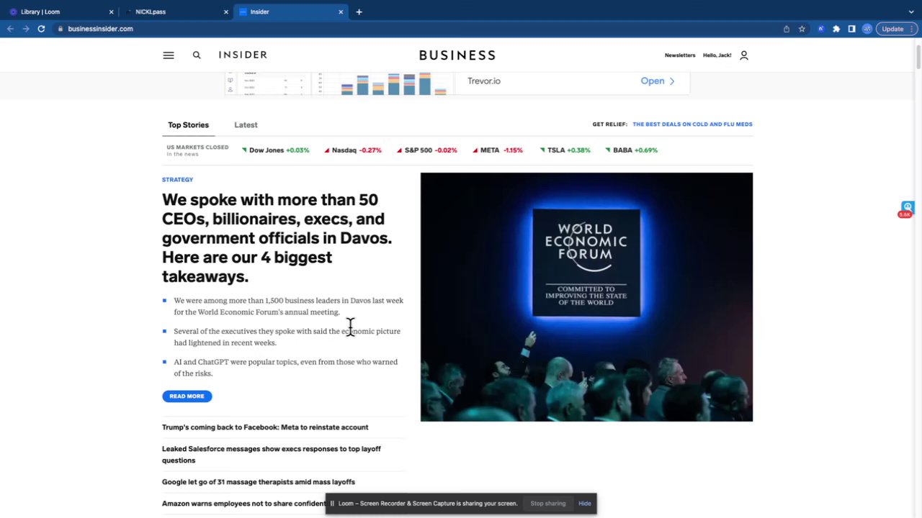This screenshot has width=922, height=518.
Task: Toggle the browser side panel
Action: pyautogui.click(x=851, y=29)
